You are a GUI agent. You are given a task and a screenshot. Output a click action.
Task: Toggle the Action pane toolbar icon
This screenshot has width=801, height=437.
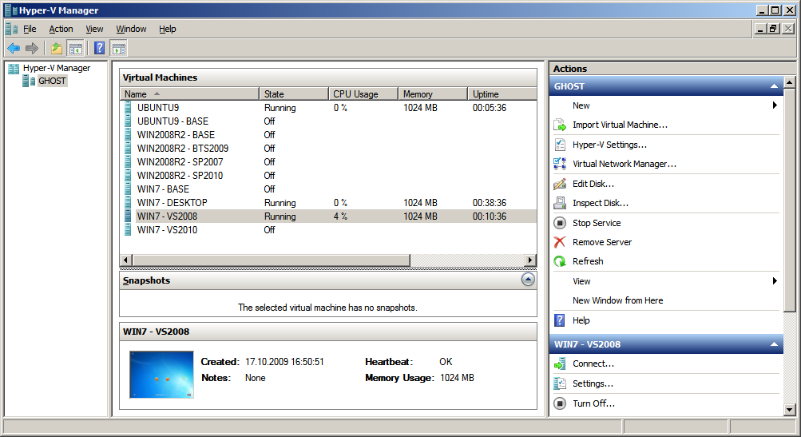click(118, 49)
